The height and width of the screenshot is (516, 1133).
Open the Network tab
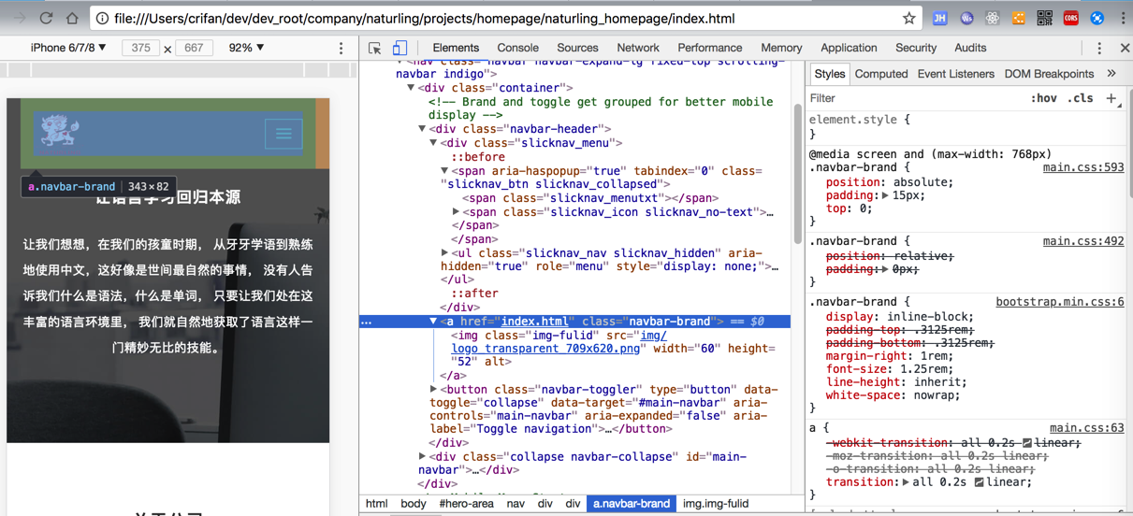(638, 48)
